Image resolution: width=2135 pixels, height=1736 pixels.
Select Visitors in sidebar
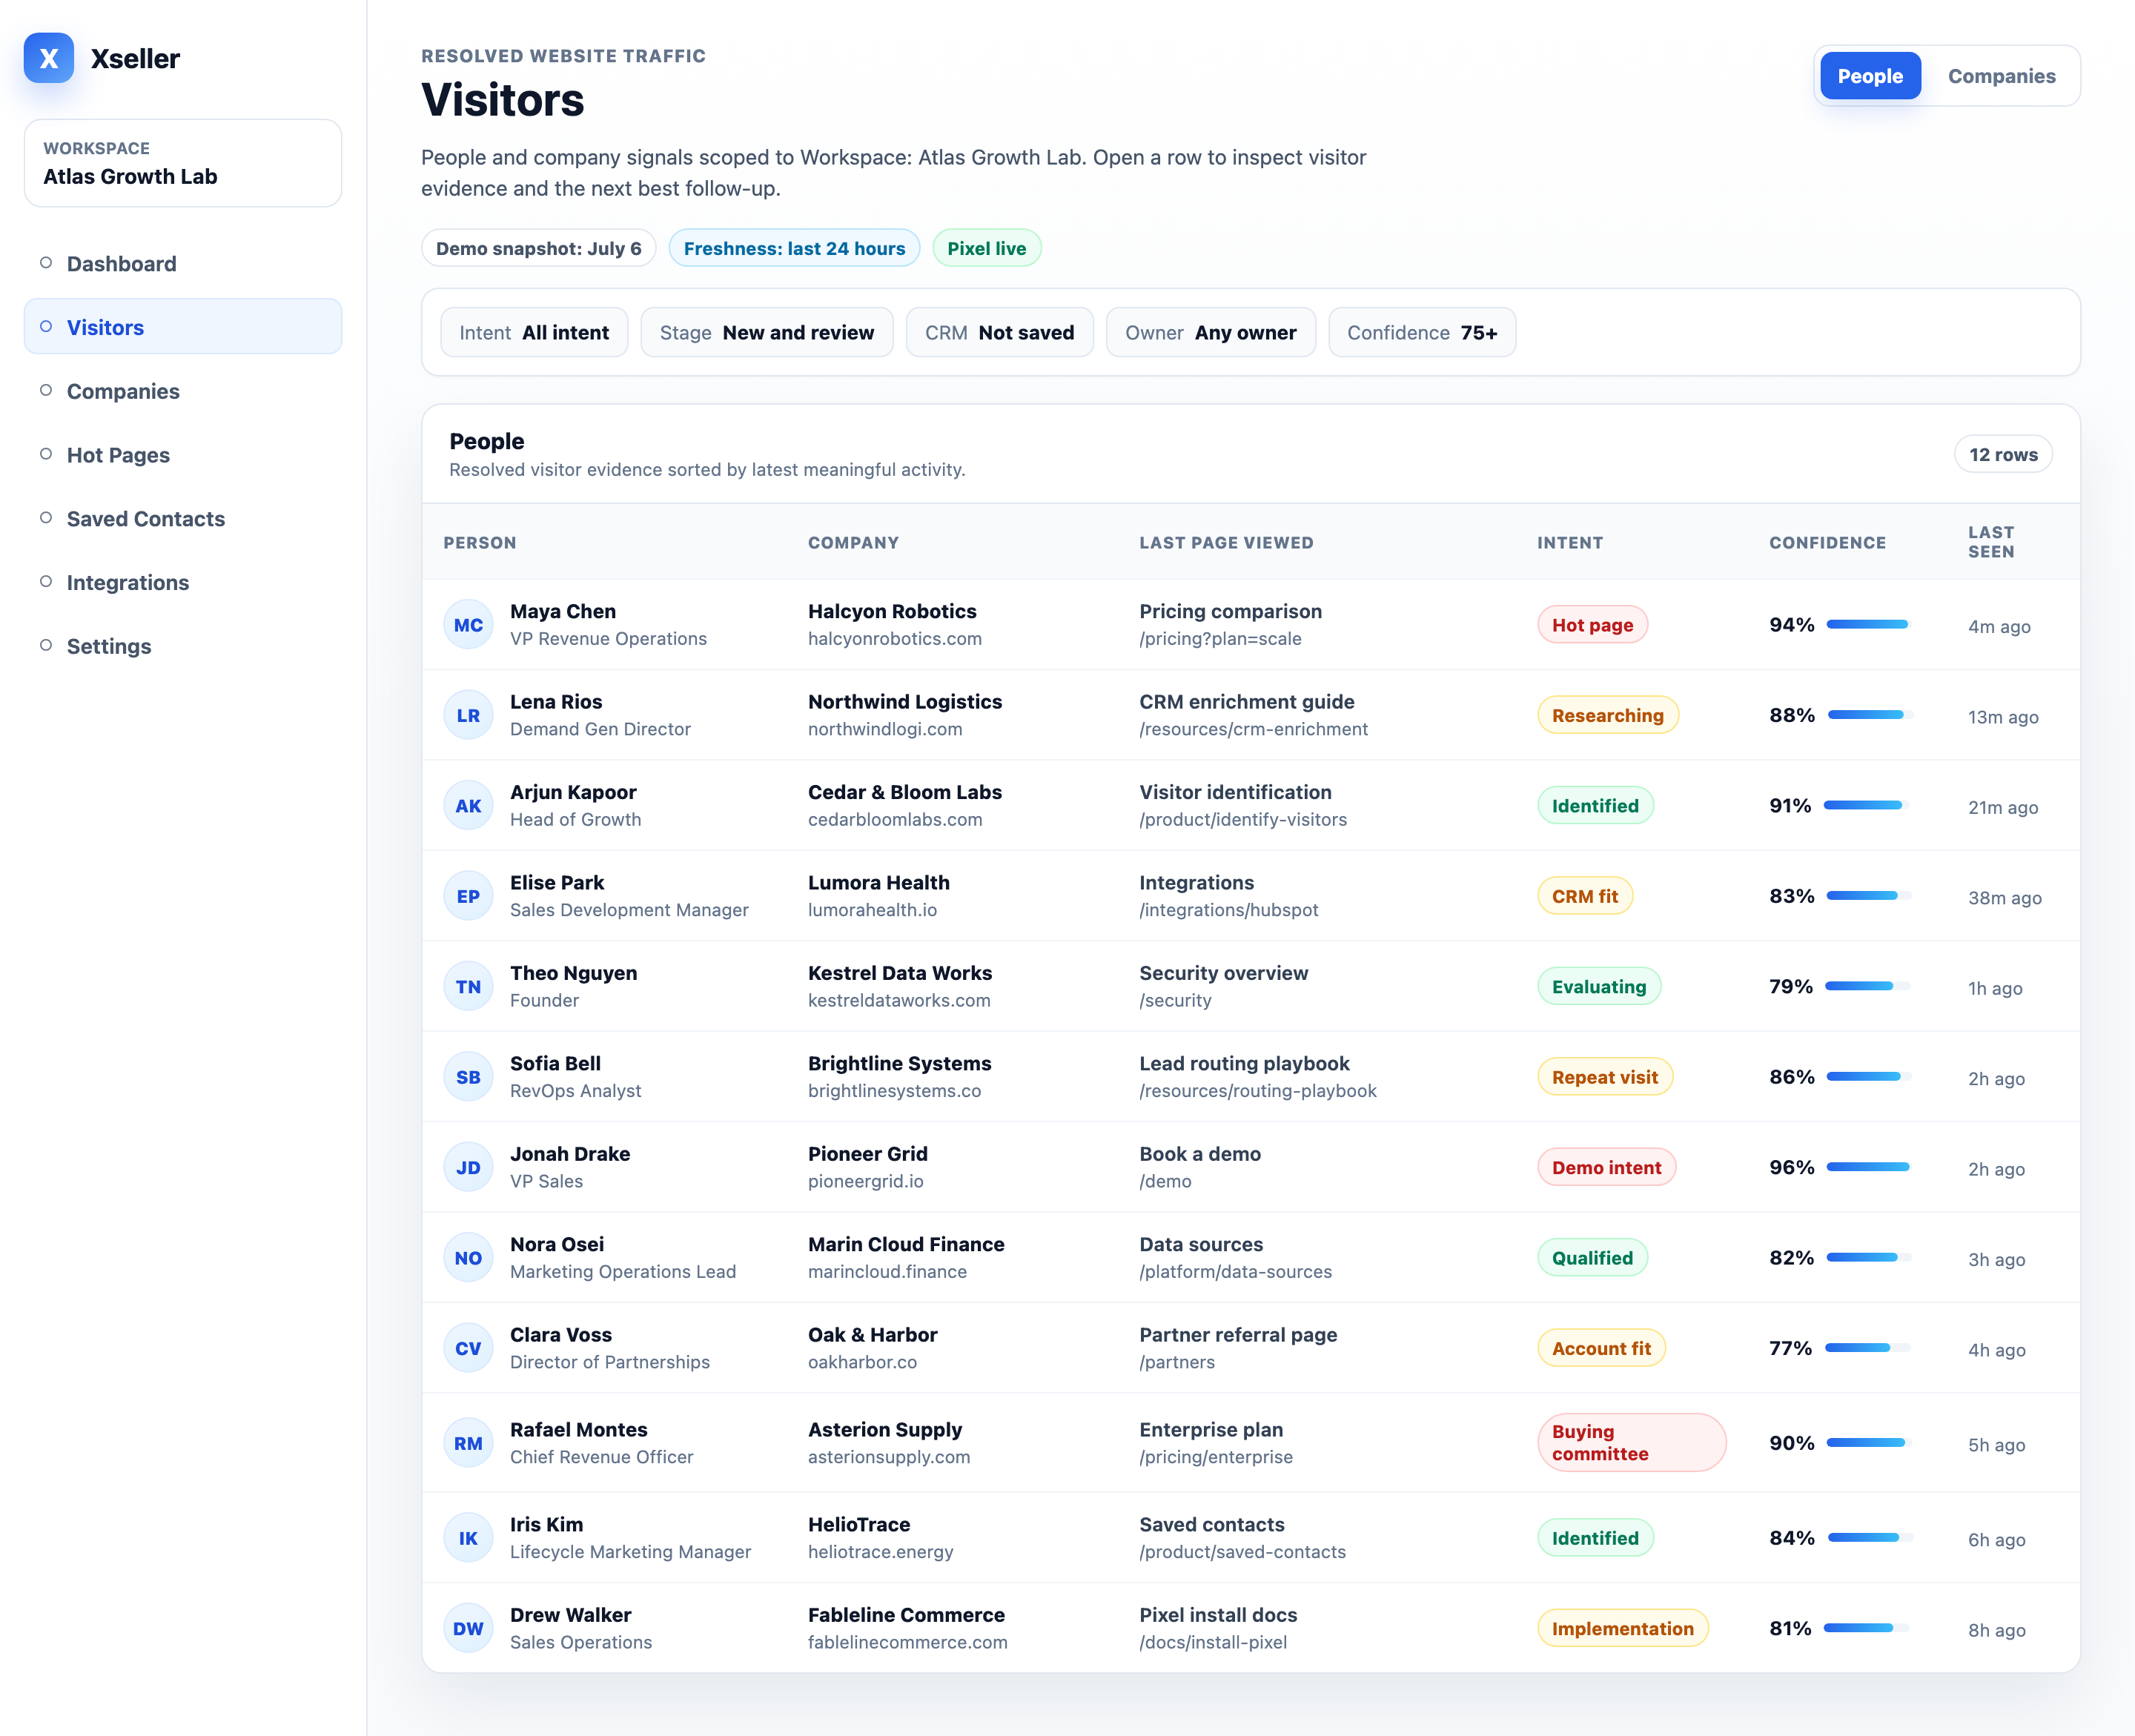point(183,327)
